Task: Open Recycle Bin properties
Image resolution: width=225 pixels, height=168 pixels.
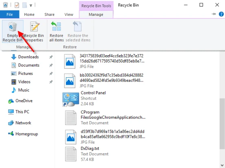Action: [34, 31]
